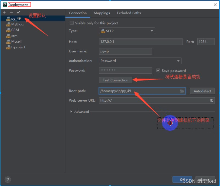Open the Excluded Paths tab
This screenshot has width=220, height=186.
coord(129,13)
